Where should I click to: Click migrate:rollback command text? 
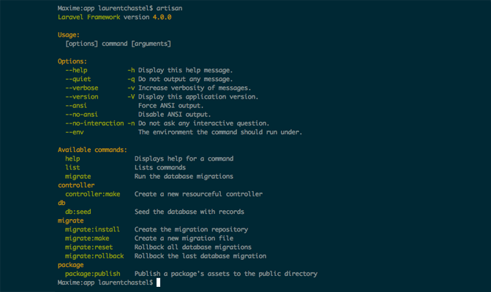[94, 256]
